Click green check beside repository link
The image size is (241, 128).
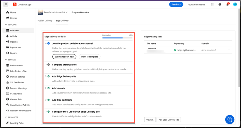click(175, 50)
